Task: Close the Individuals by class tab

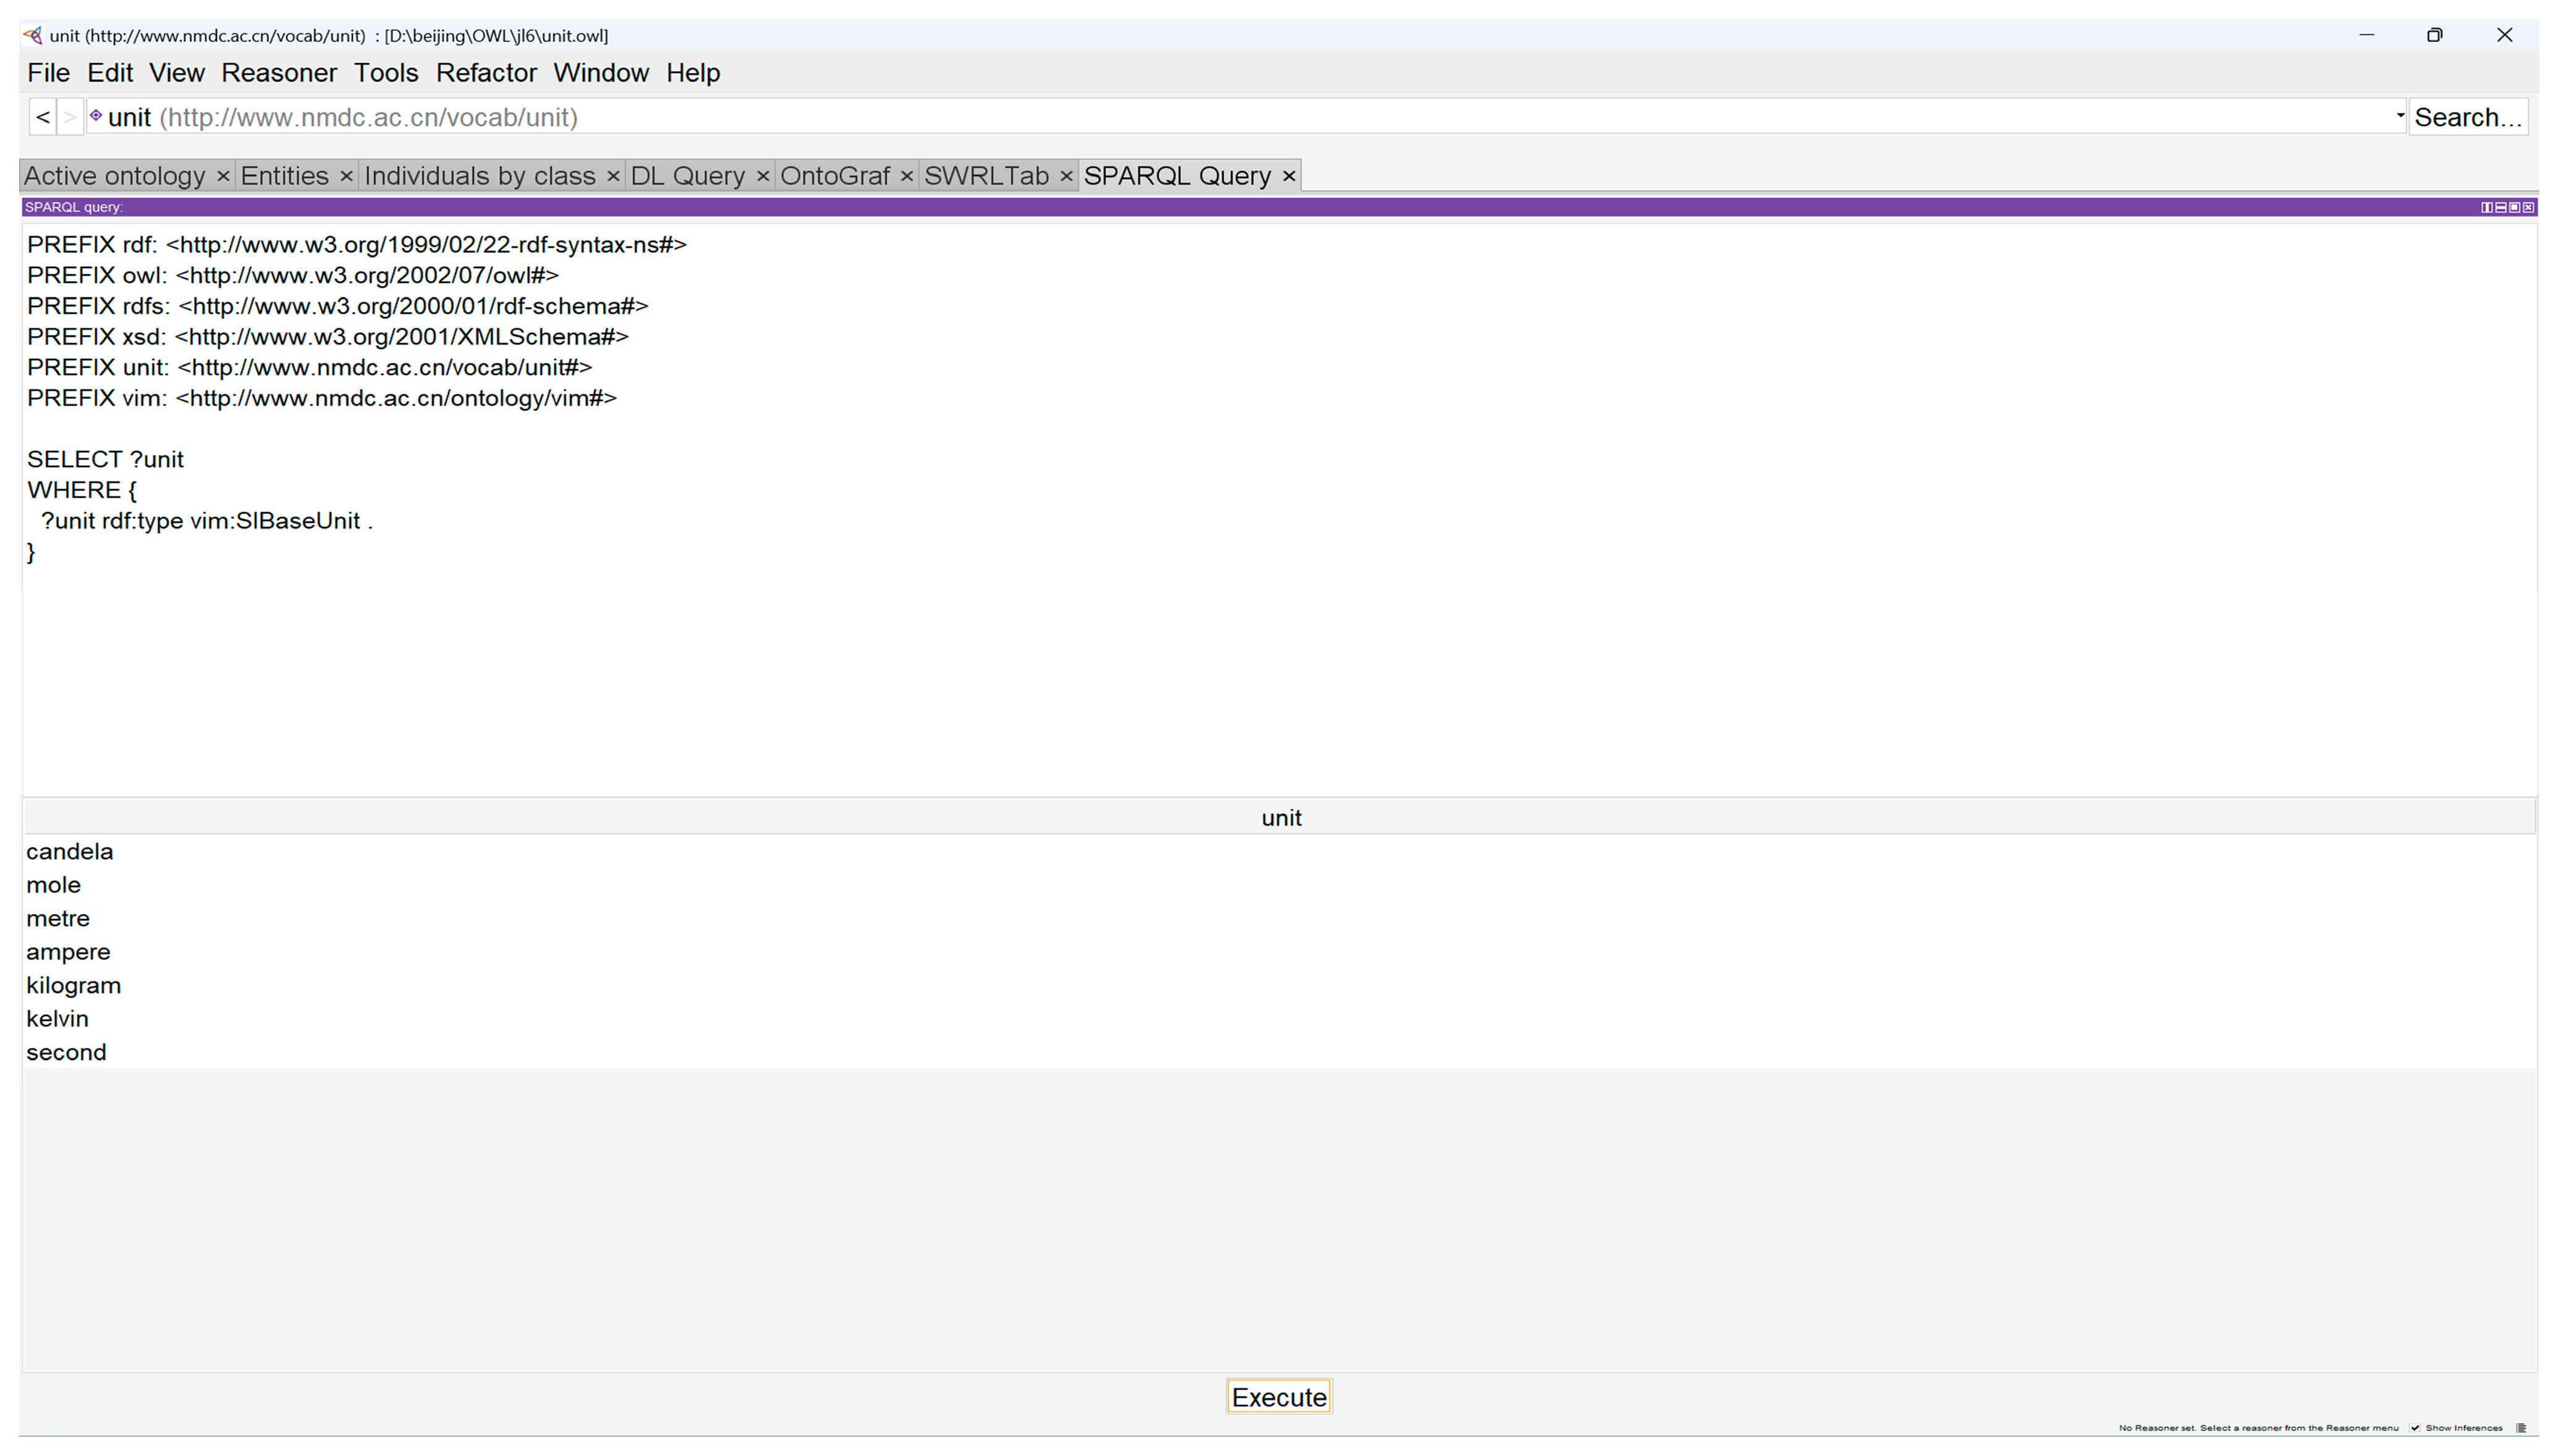Action: point(612,176)
